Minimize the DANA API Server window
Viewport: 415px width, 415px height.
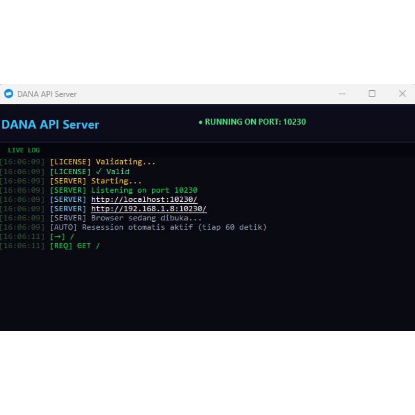(342, 94)
